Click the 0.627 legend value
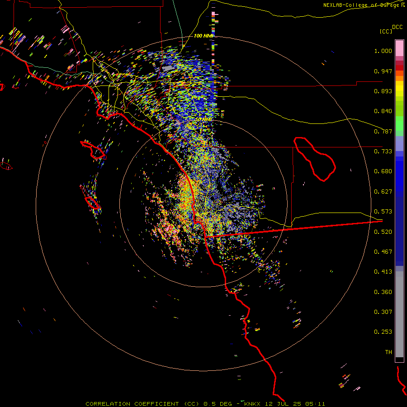The image size is (407, 407). coord(383,192)
